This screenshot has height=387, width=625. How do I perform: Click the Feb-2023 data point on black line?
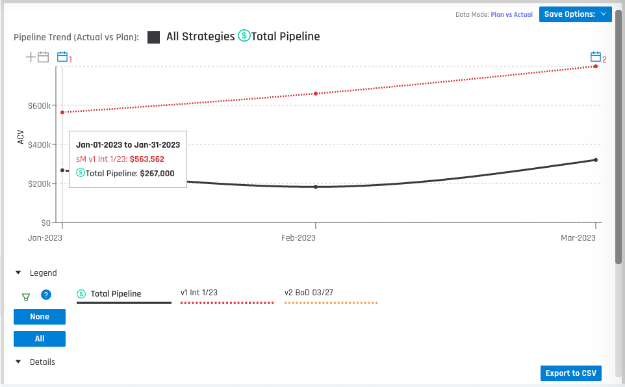(x=315, y=187)
